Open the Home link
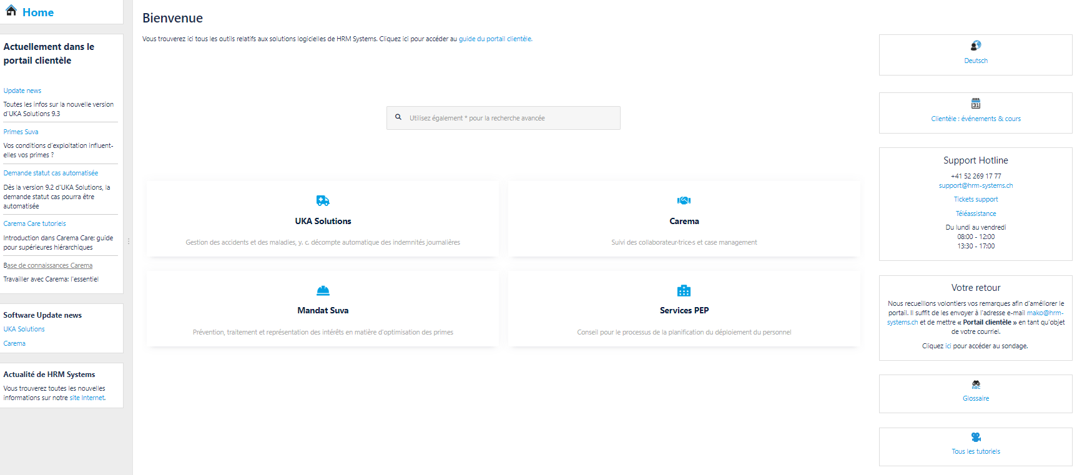This screenshot has width=1077, height=475. coord(38,12)
